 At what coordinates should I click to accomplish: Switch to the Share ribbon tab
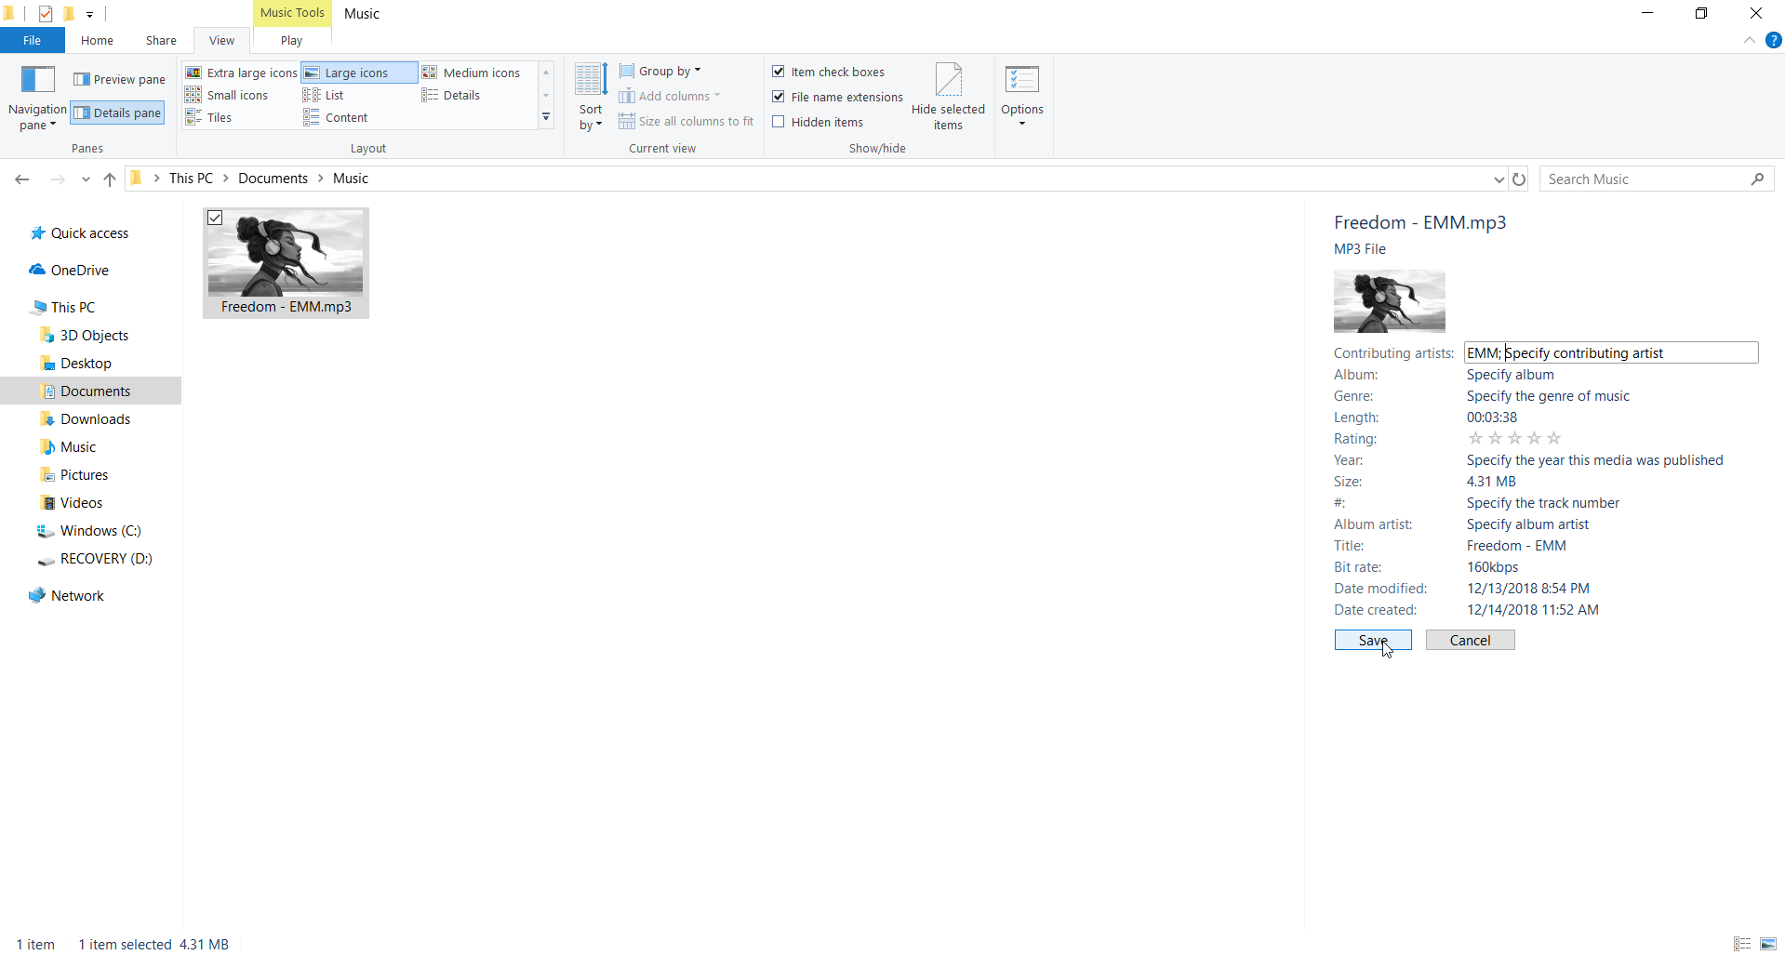(161, 40)
